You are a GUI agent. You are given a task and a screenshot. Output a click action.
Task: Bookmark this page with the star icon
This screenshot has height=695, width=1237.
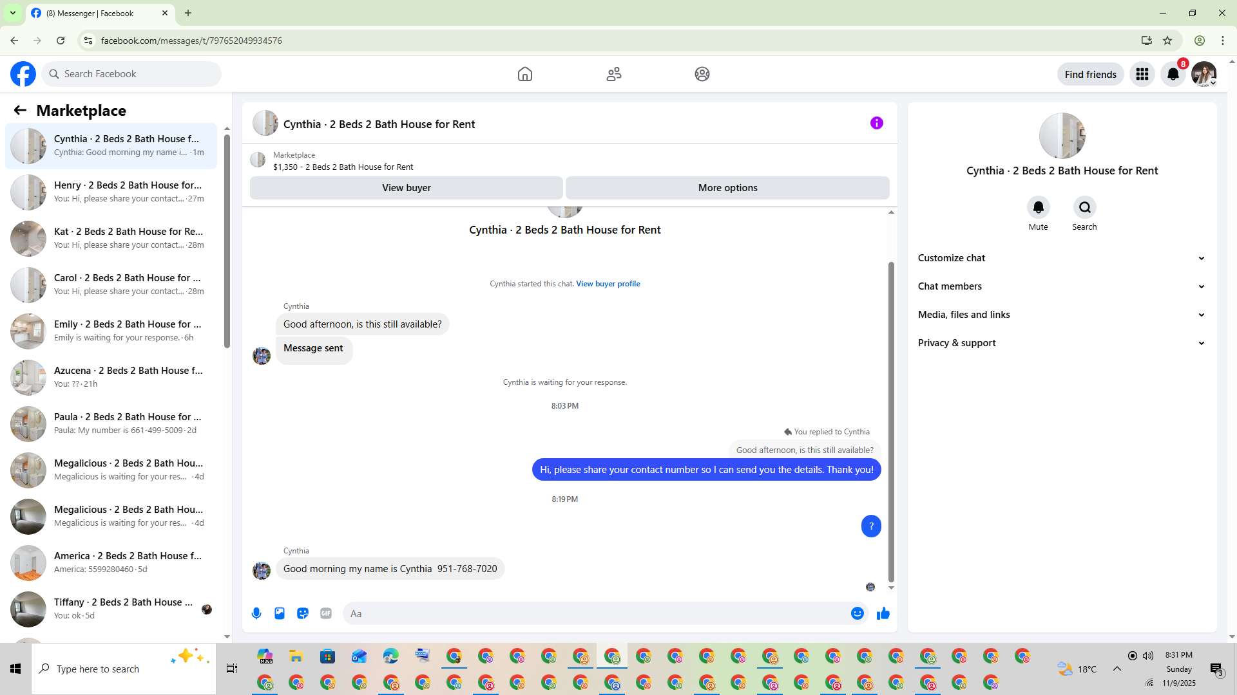coord(1167,41)
